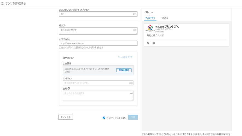Switch to the モバイル preview tab
Viewport: 242px width, 136px height.
pos(165,18)
